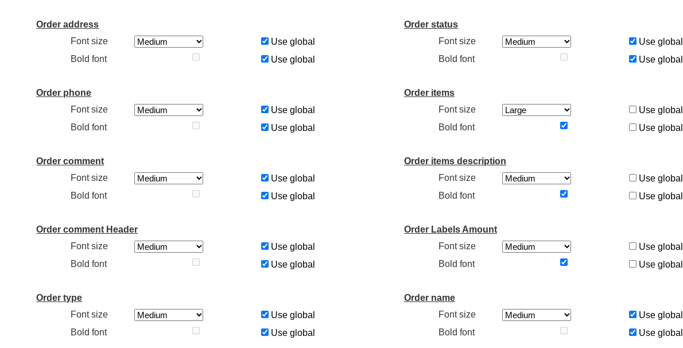Untick Bold font checkbox under Order items

click(x=564, y=126)
